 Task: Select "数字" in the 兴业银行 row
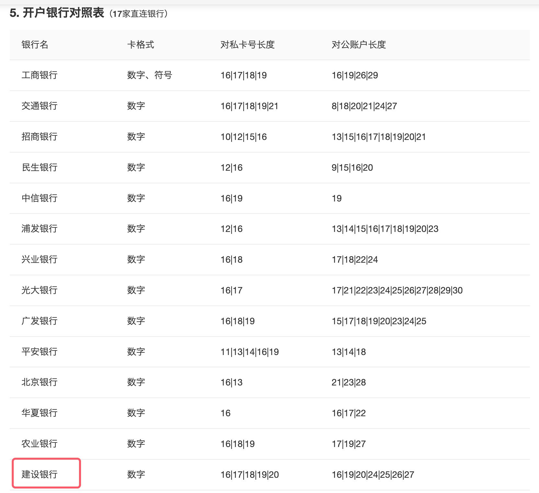[x=136, y=259]
